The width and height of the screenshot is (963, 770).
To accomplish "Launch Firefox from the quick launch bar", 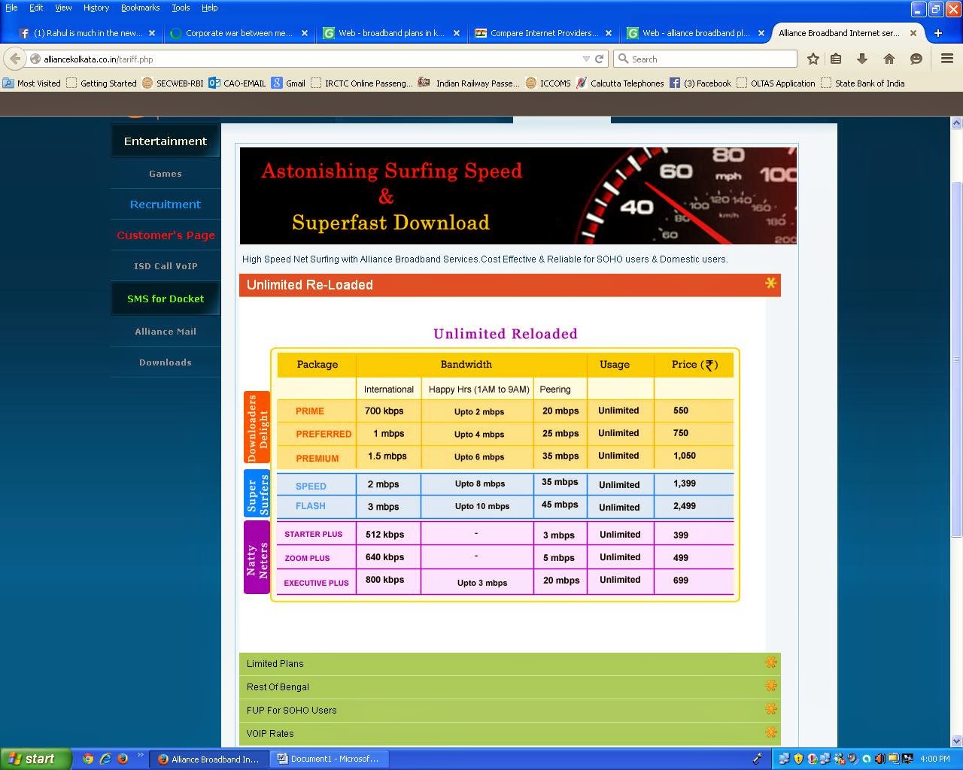I will tap(123, 759).
